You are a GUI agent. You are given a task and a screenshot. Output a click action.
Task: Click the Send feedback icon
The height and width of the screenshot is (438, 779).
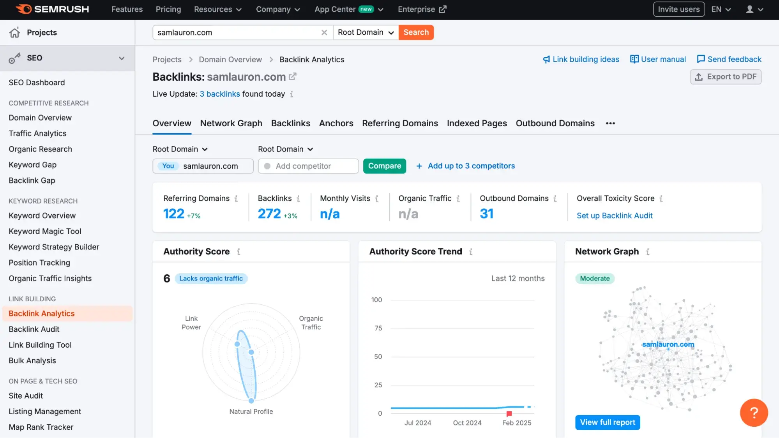(x=701, y=59)
